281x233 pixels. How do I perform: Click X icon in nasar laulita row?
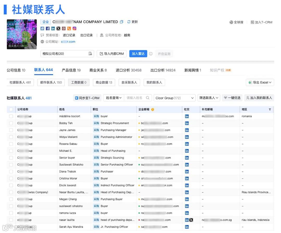coord(191,220)
